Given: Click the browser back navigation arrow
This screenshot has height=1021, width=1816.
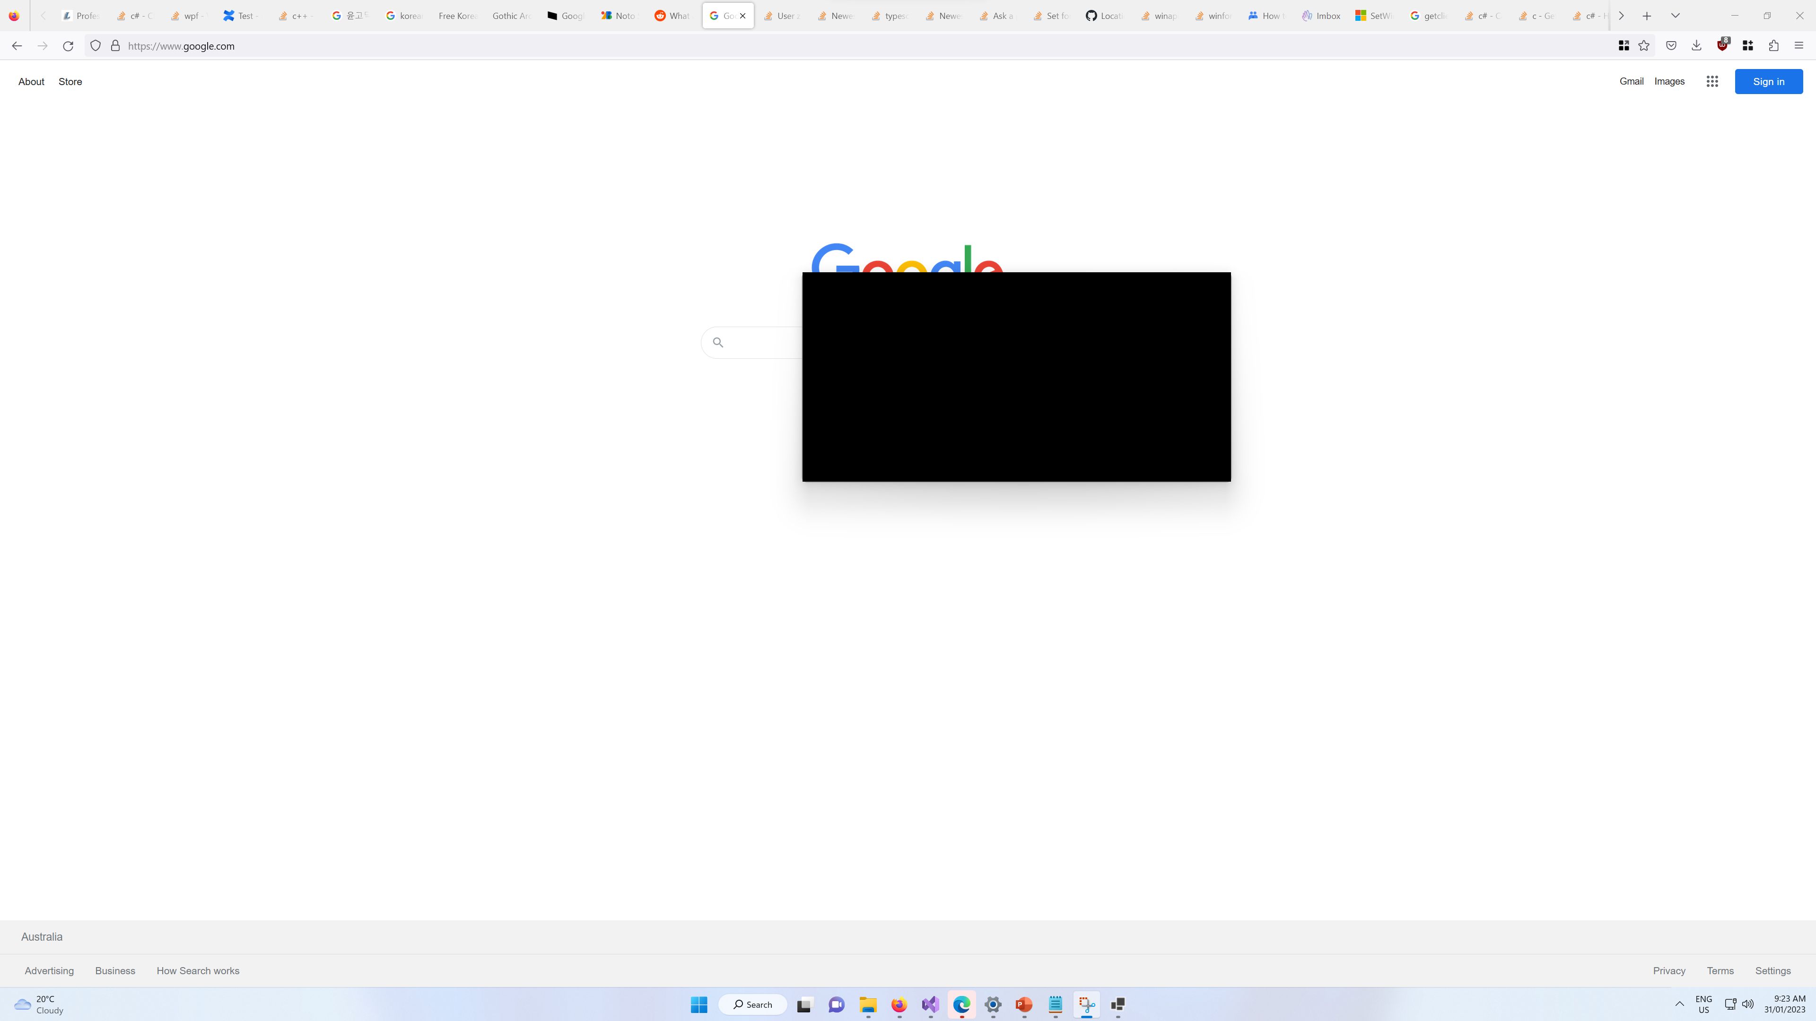Looking at the screenshot, I should [x=16, y=46].
